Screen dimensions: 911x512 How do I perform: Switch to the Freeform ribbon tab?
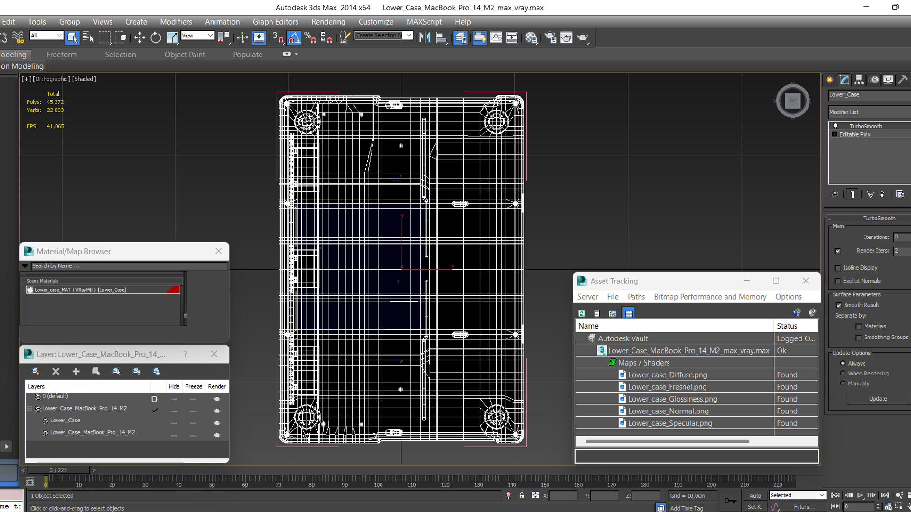click(62, 55)
